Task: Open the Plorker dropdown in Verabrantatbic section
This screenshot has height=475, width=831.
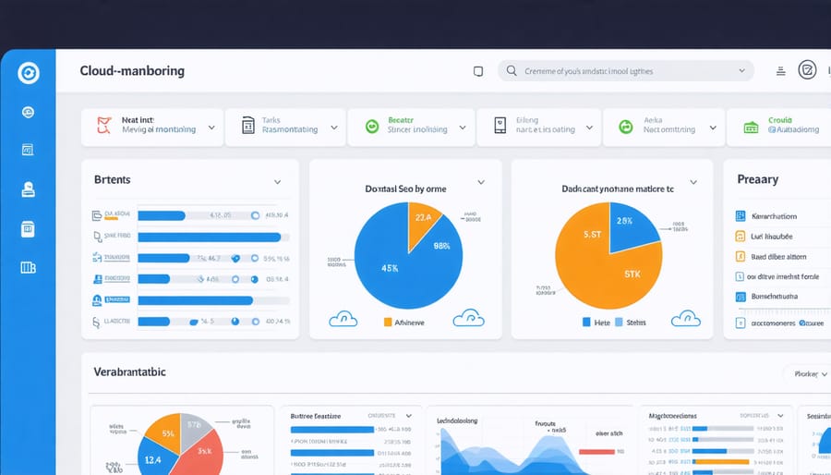Action: click(811, 374)
